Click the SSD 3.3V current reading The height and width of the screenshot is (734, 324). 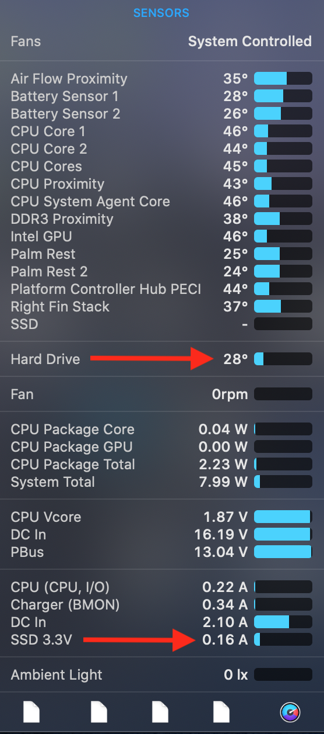point(225,639)
